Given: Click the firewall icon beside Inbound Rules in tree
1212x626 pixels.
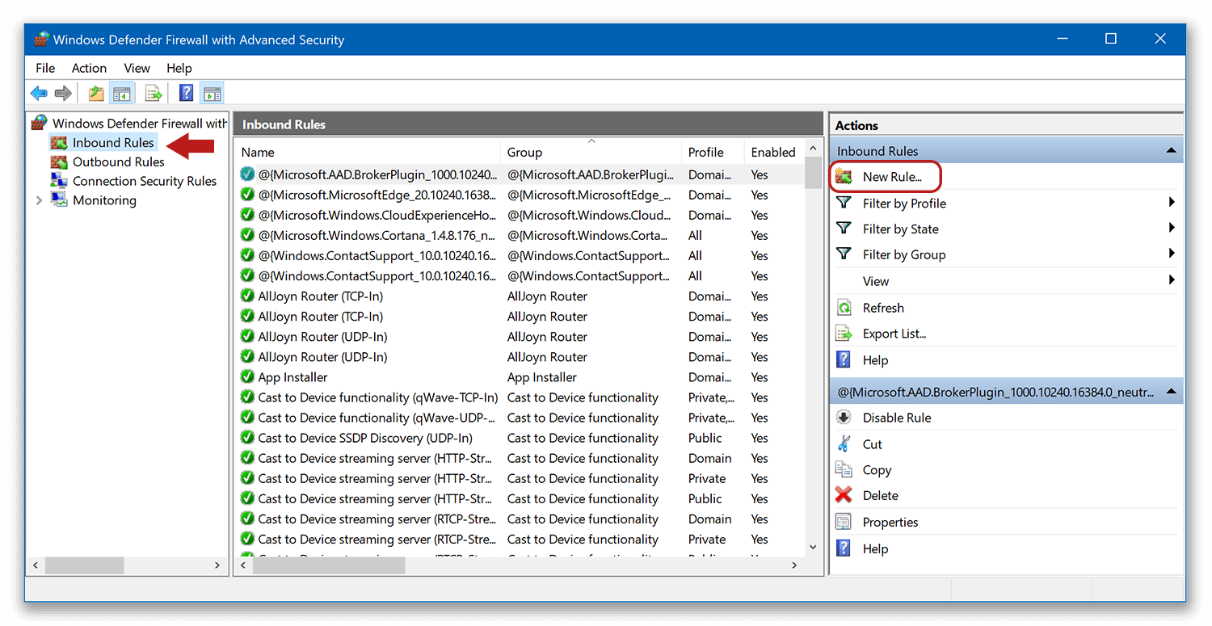Looking at the screenshot, I should point(59,143).
